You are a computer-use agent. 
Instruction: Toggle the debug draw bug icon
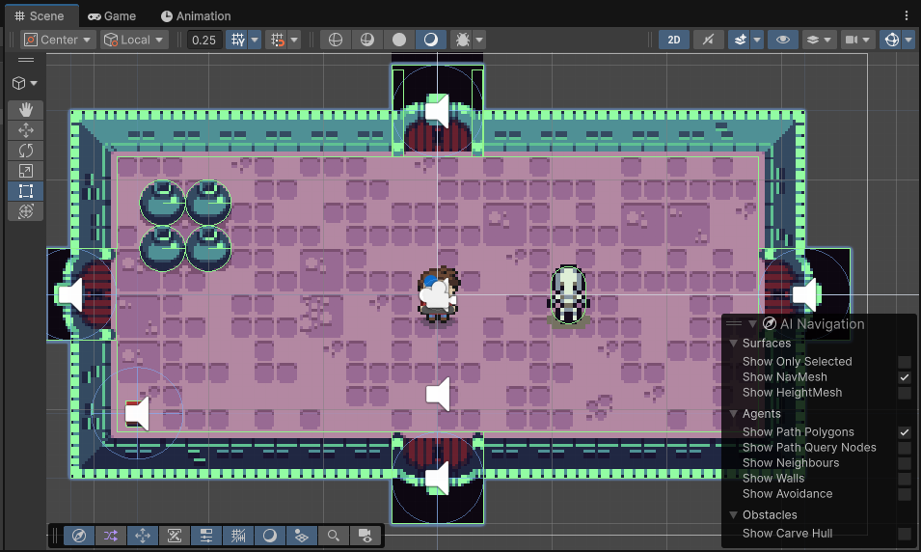[463, 40]
